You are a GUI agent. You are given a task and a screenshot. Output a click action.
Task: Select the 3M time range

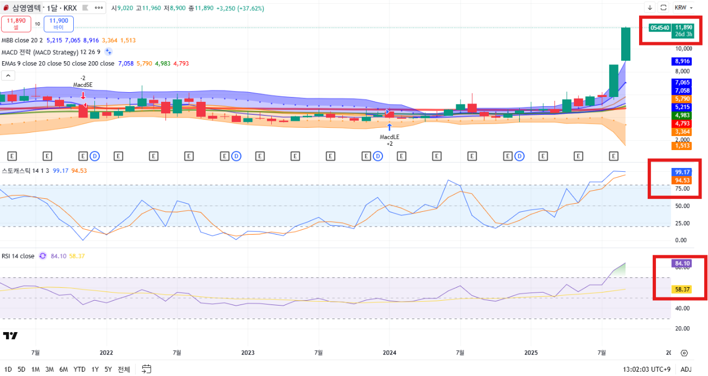pyautogui.click(x=49, y=369)
